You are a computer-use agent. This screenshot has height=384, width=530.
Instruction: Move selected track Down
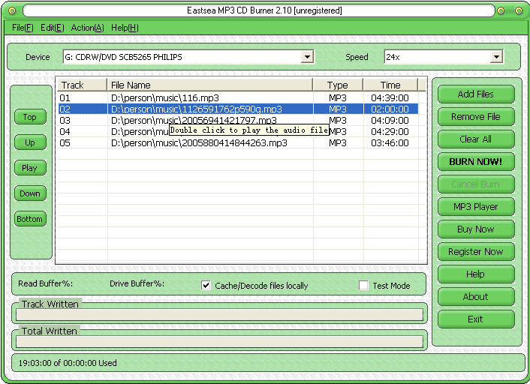pyautogui.click(x=29, y=193)
